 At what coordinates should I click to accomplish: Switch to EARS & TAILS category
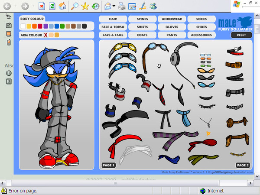tap(113, 35)
